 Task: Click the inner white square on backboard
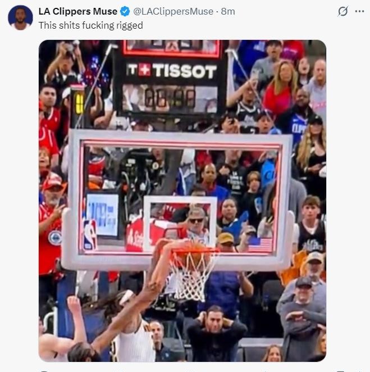tap(180, 222)
